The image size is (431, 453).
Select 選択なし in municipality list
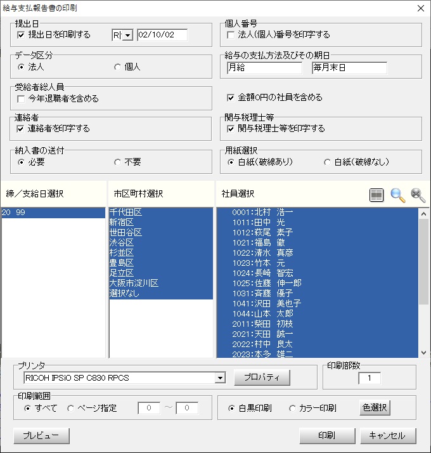[x=161, y=294]
